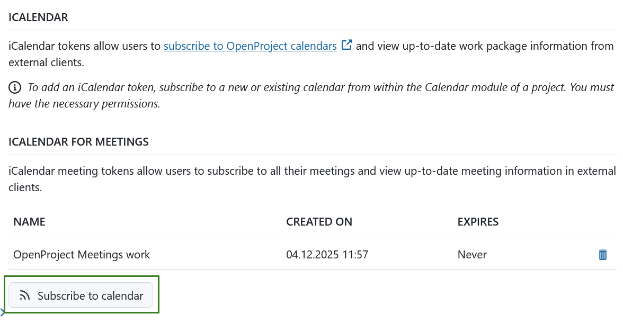This screenshot has width=623, height=323.
Task: Delete the OpenProject Meetings work token via trash icon
Action: coord(602,255)
